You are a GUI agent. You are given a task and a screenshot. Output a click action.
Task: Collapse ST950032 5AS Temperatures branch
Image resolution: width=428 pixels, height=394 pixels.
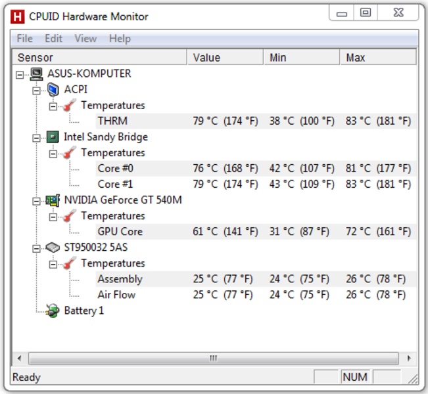(53, 265)
